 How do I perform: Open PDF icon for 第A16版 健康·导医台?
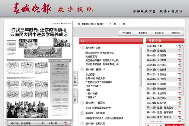pos(180,117)
